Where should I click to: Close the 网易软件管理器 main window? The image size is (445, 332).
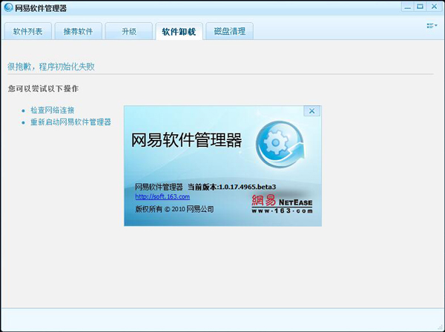(x=434, y=7)
